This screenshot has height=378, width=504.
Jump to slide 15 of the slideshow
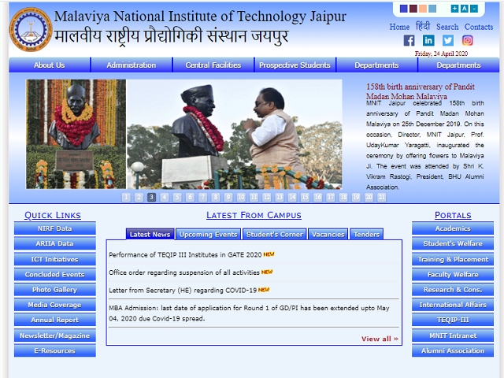coord(305,197)
